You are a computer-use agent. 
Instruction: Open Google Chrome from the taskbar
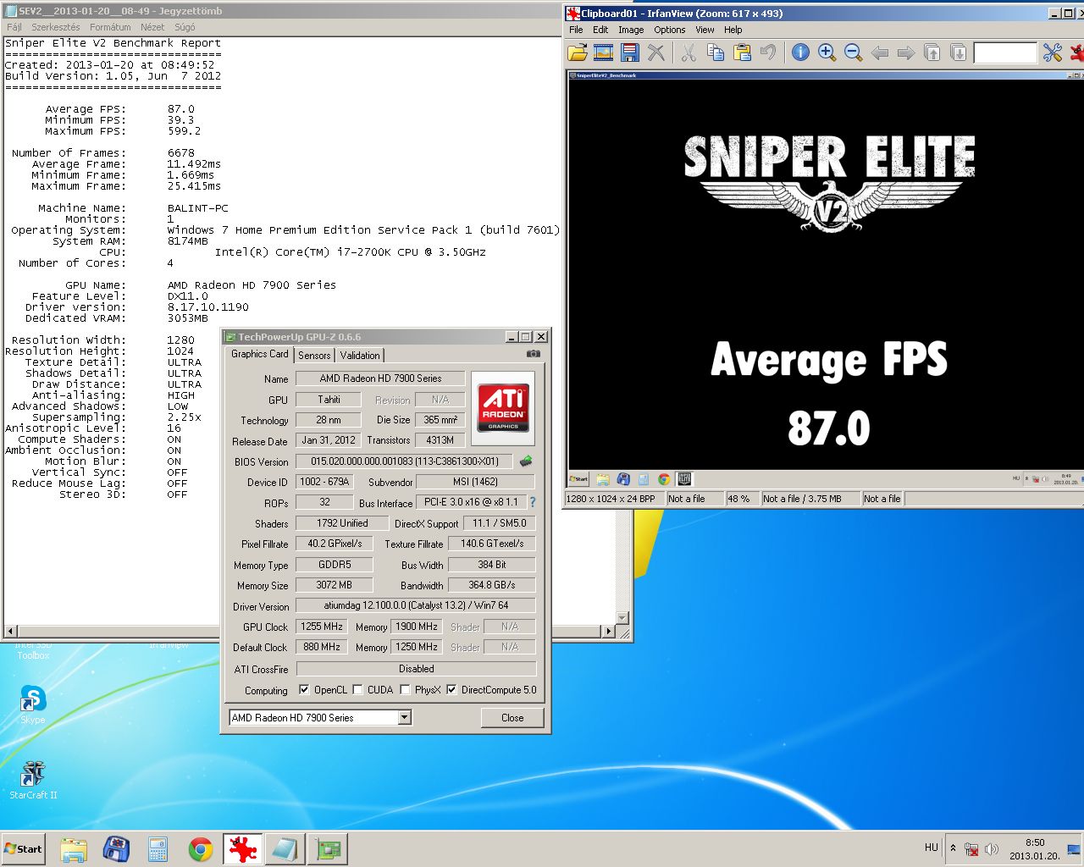(x=201, y=848)
